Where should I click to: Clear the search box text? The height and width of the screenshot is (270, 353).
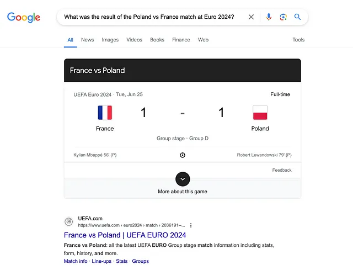click(251, 17)
